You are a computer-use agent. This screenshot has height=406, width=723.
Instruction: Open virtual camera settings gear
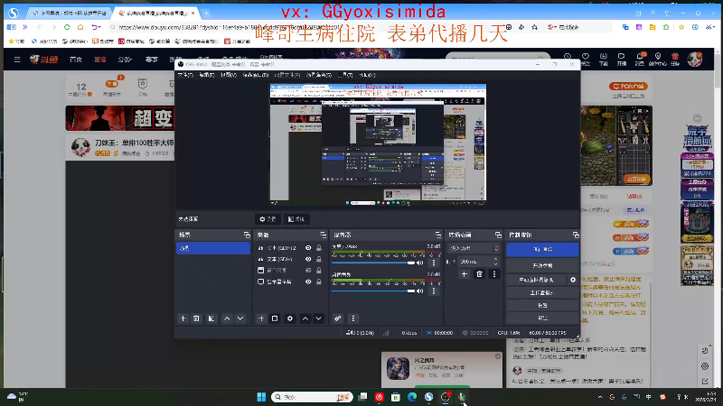point(573,280)
